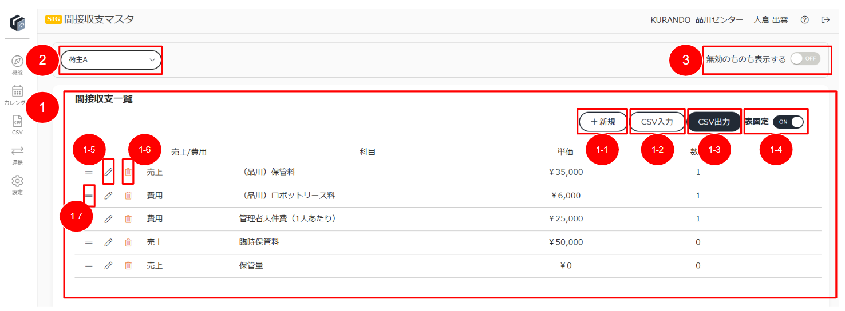The height and width of the screenshot is (311, 845).
Task: Click the pencil icon for 臨時保管料 row
Action: [x=108, y=242]
